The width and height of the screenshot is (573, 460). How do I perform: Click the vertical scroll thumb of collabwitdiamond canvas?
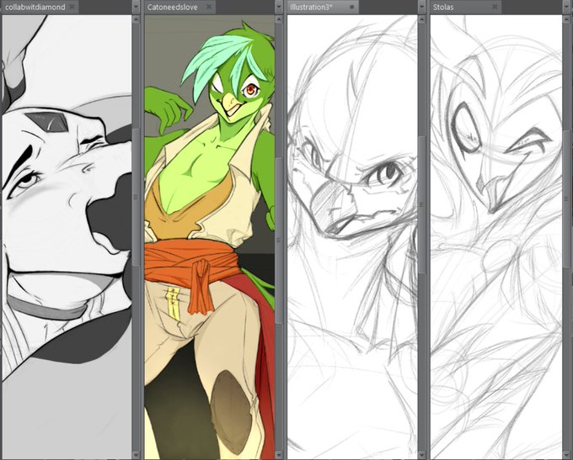pyautogui.click(x=136, y=197)
